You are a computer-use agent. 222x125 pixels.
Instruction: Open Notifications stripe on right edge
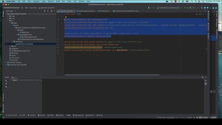[x=208, y=16]
